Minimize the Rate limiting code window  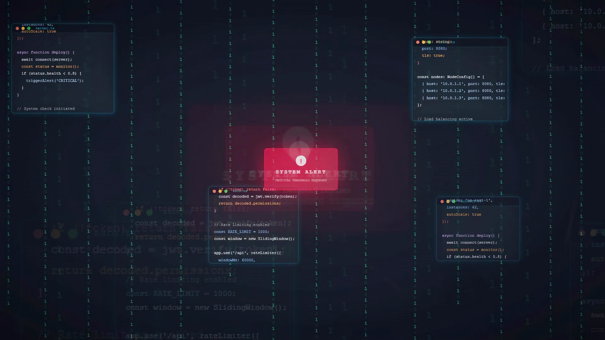click(x=220, y=191)
